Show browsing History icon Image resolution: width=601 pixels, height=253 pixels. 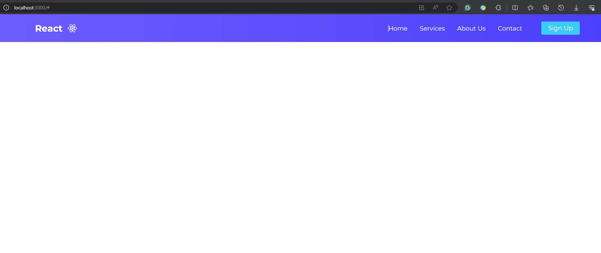(x=561, y=8)
